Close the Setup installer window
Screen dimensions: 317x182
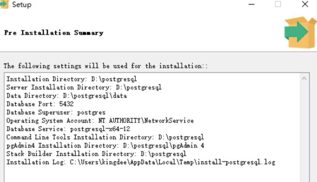pyautogui.click(x=305, y=4)
